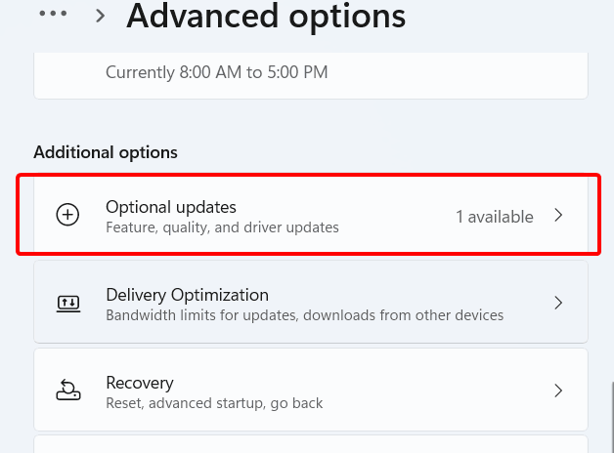Image resolution: width=614 pixels, height=453 pixels.
Task: Click "Reset, advanced startup, go back" description
Action: 214,403
